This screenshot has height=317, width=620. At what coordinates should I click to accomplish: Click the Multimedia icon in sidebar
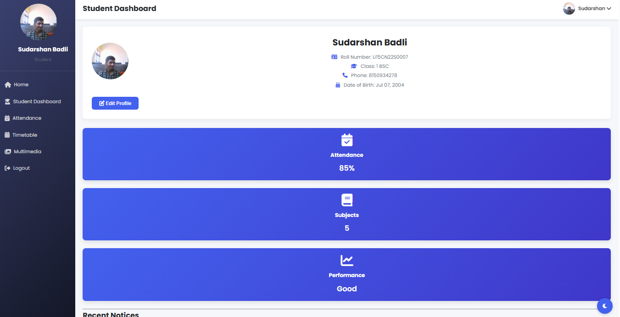(7, 151)
